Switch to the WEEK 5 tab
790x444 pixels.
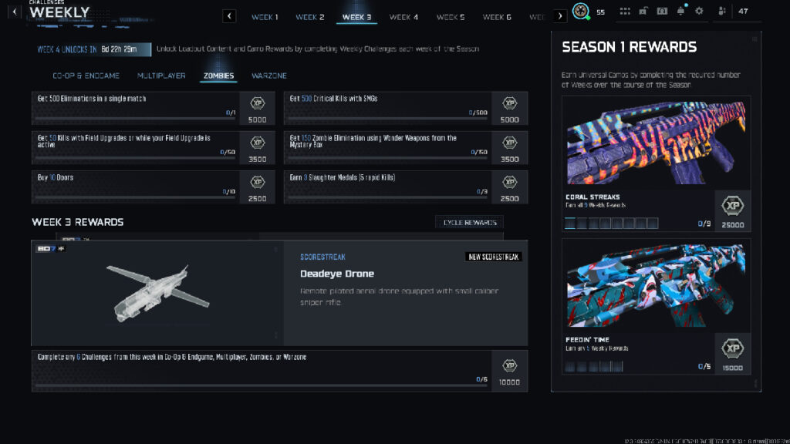pos(450,17)
